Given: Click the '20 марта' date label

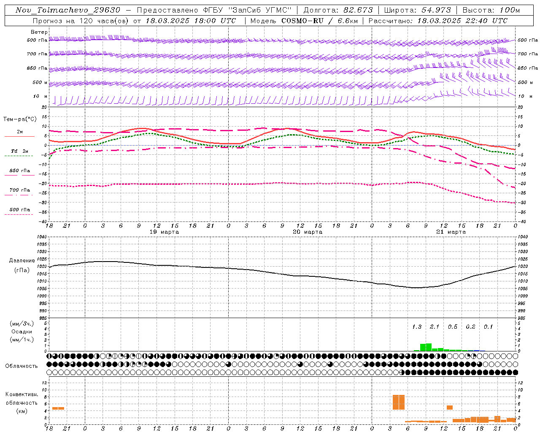Looking at the screenshot, I should tap(308, 232).
